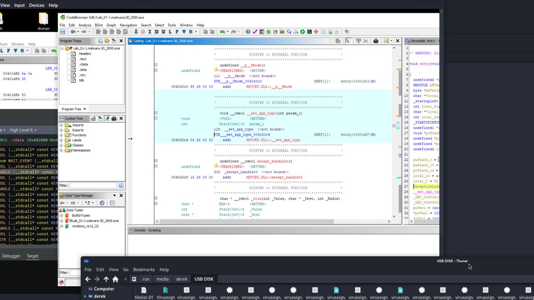Click the up-arrow parent folder icon in Thunar

point(106,279)
